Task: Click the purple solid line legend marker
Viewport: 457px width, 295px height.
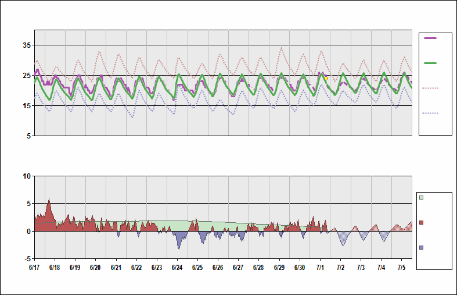Action: (x=430, y=38)
